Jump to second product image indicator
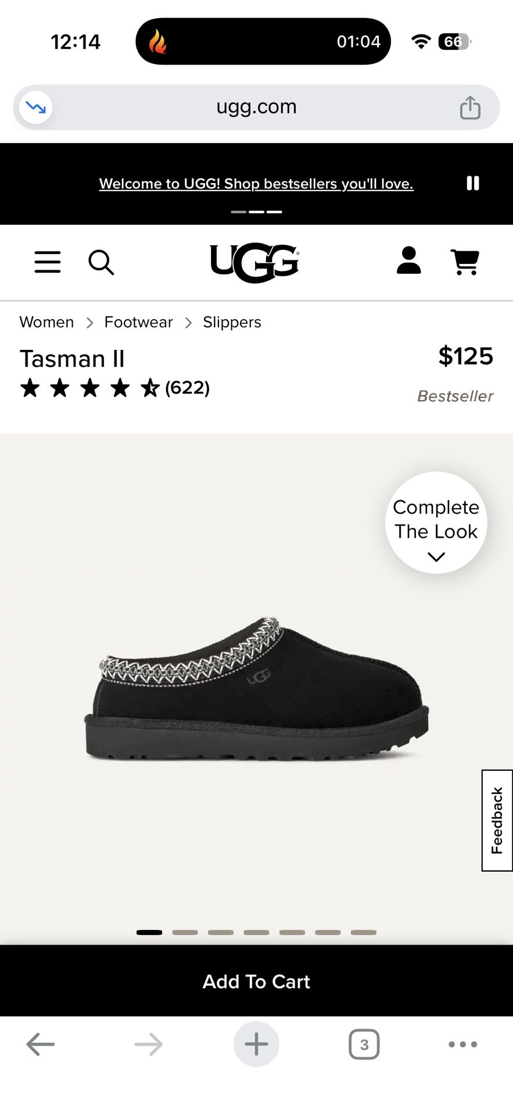This screenshot has width=513, height=1116. tap(185, 932)
